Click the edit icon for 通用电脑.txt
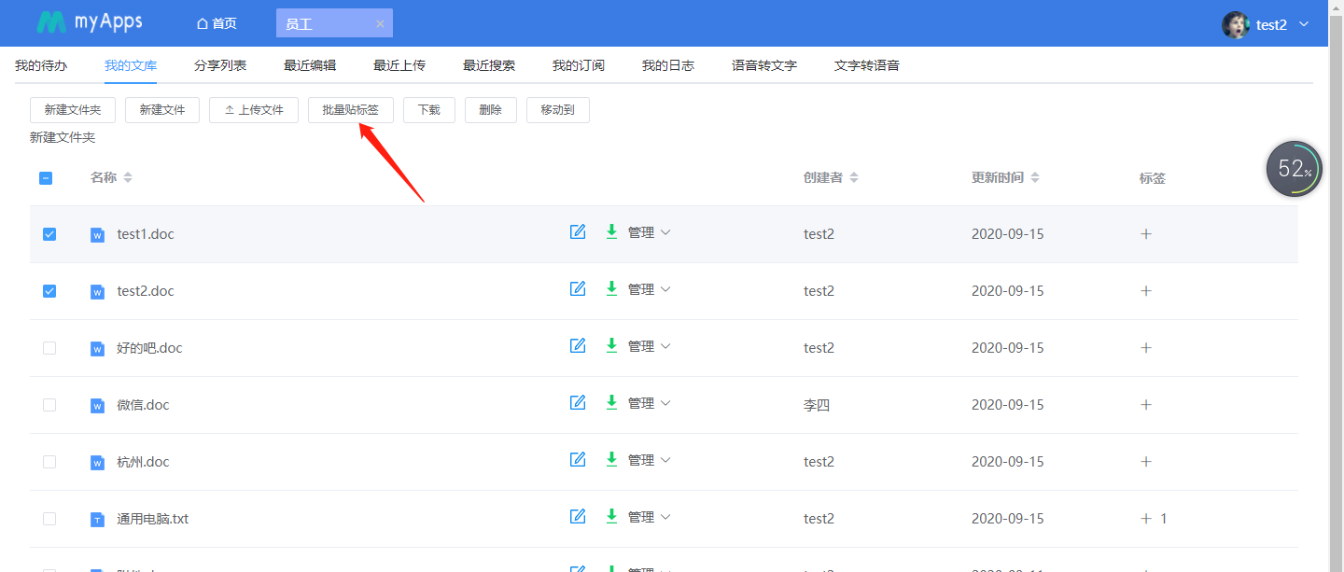 coord(578,516)
